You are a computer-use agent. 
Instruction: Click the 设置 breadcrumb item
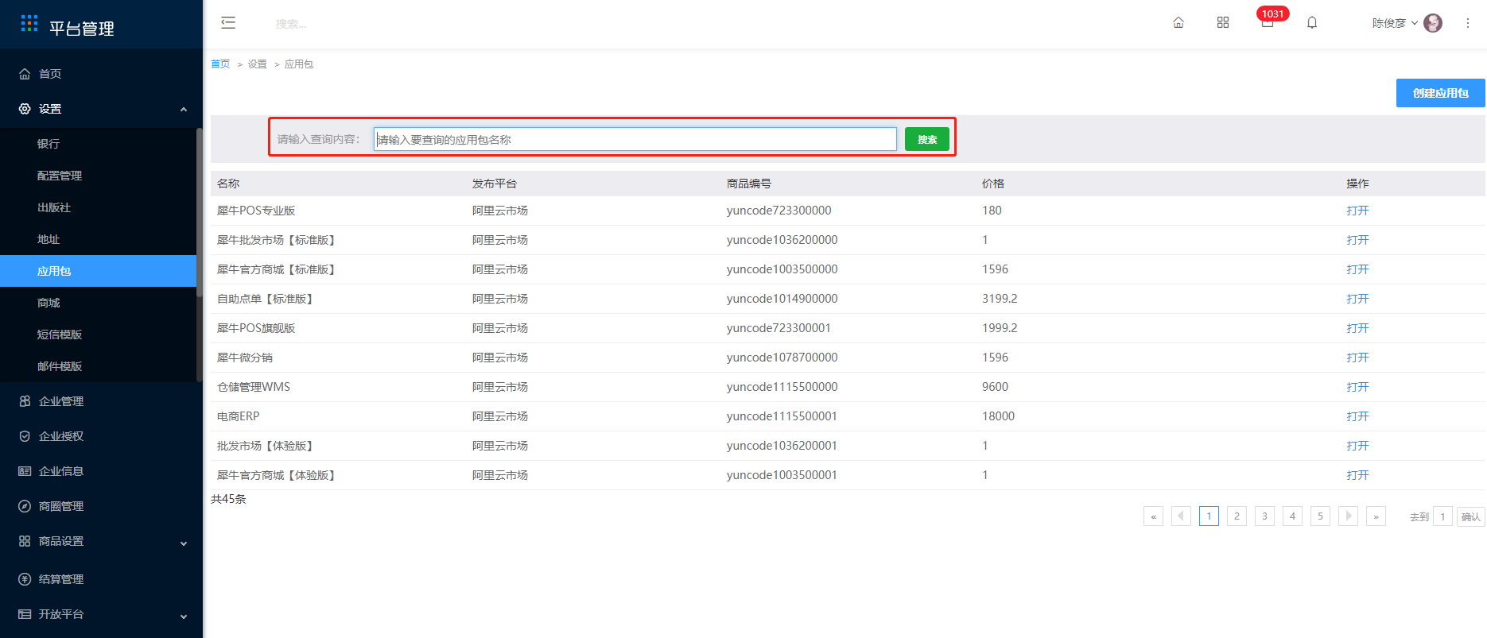click(257, 64)
